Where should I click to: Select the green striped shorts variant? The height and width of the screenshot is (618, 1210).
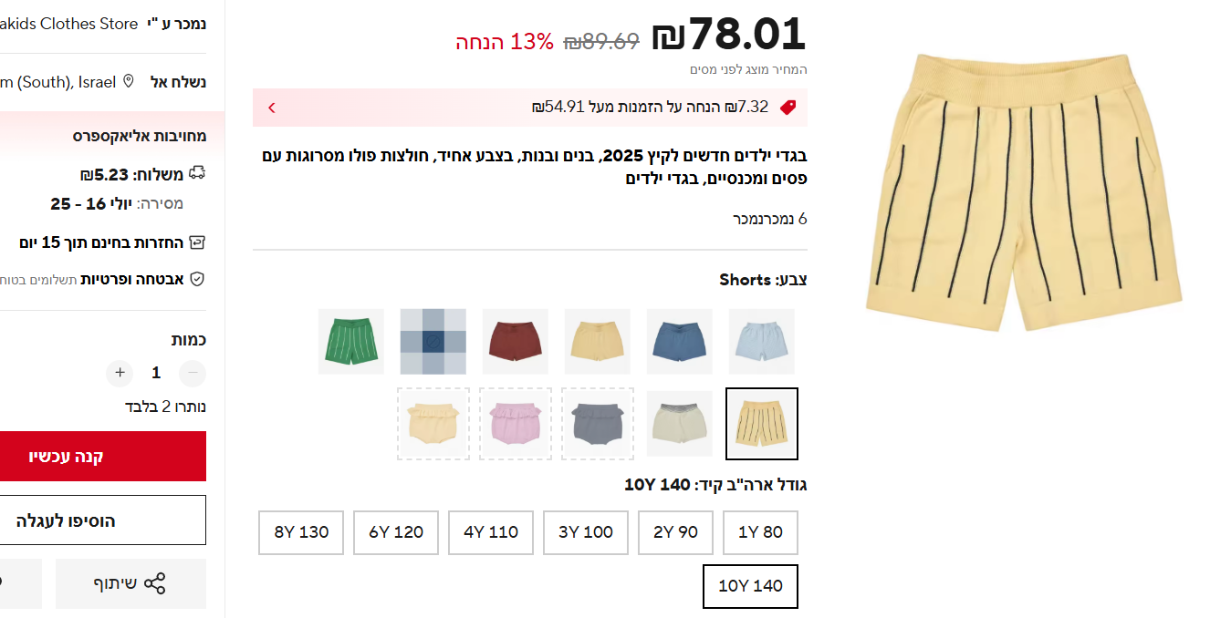point(351,341)
